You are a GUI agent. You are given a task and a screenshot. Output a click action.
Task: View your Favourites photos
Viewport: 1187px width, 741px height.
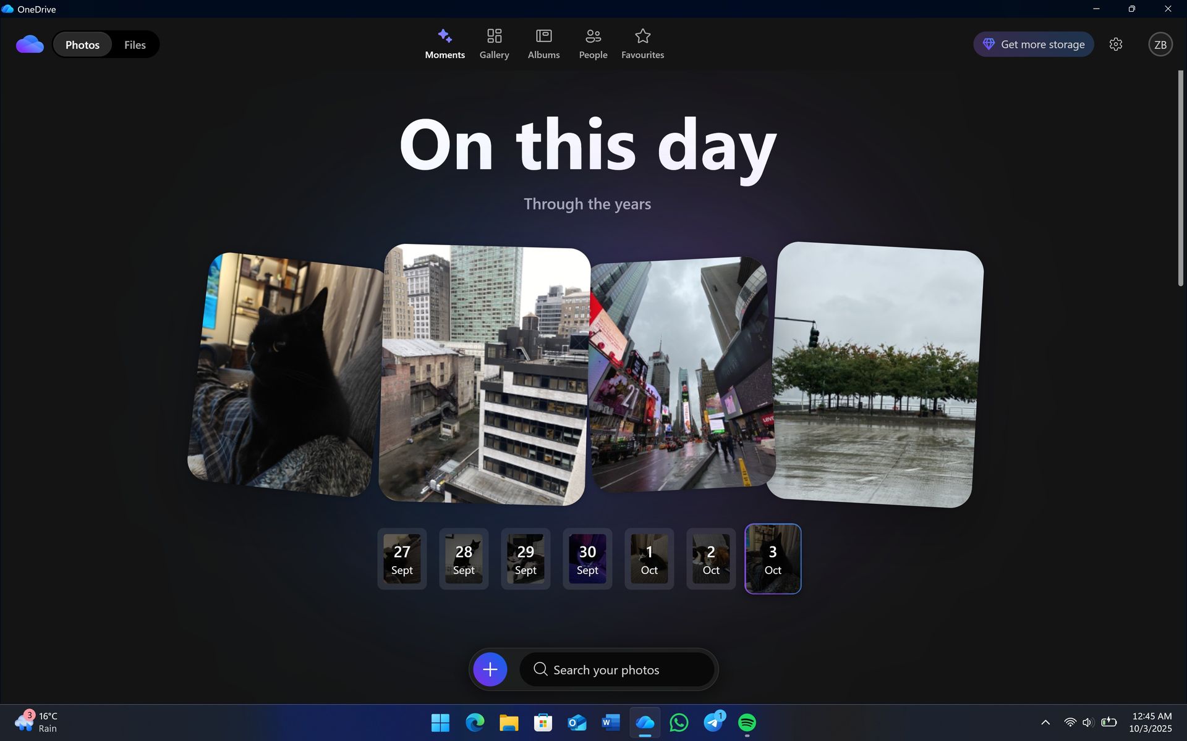[x=642, y=43]
